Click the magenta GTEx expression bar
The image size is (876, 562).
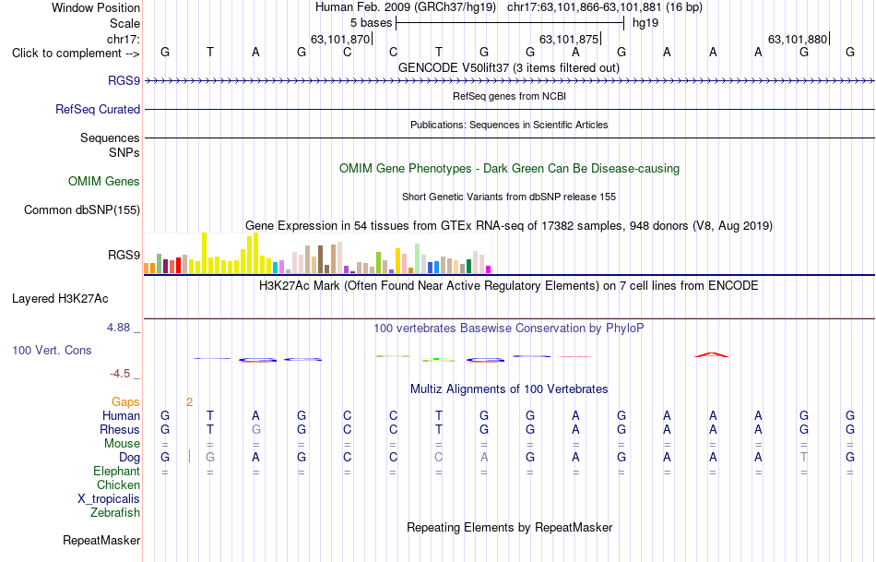coord(489,269)
